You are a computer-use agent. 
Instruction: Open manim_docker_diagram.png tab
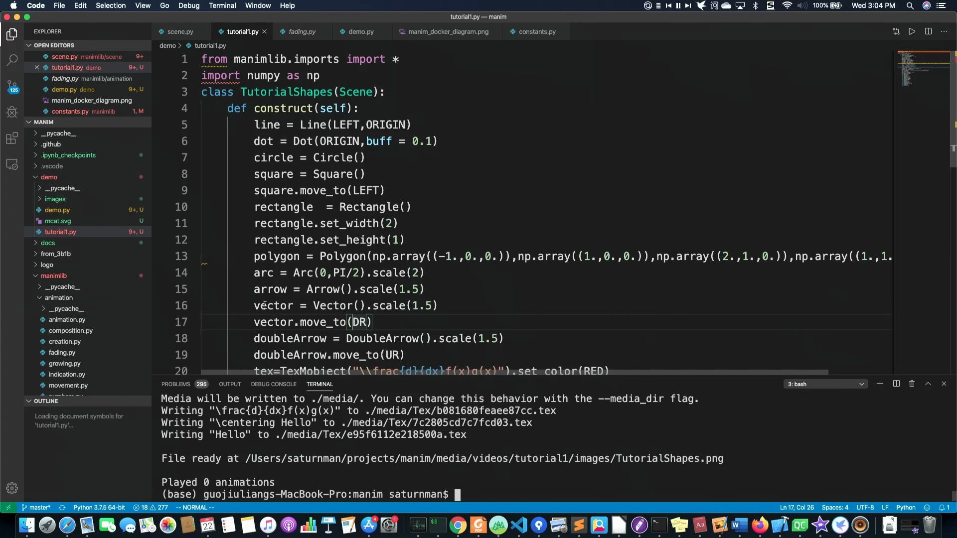coord(448,31)
